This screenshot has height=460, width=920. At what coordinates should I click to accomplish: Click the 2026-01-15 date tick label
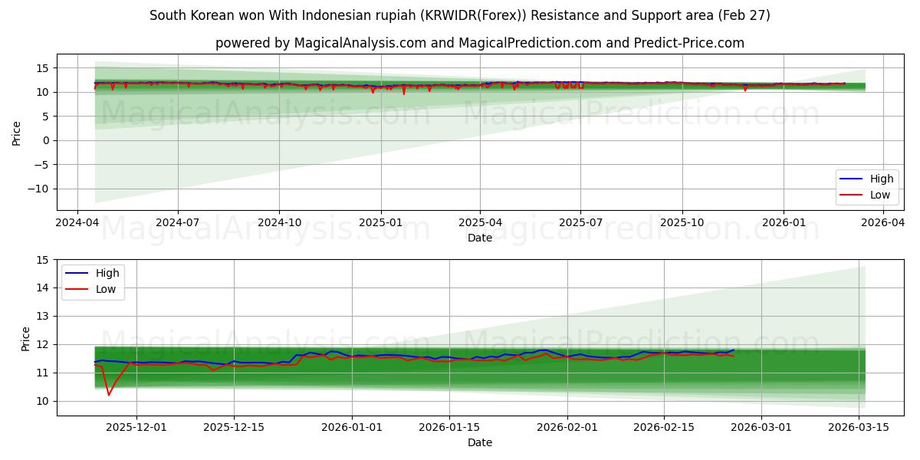point(449,426)
